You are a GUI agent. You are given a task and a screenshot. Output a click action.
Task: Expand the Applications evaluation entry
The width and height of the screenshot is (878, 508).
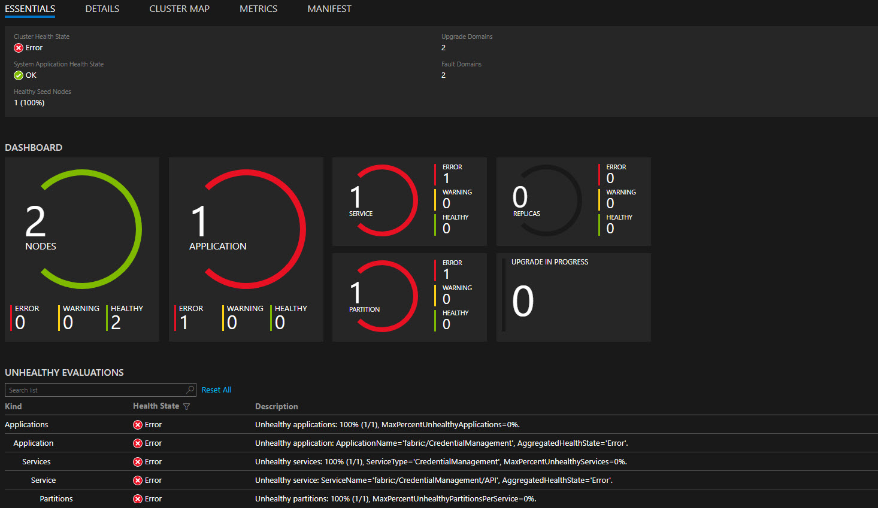coord(26,424)
